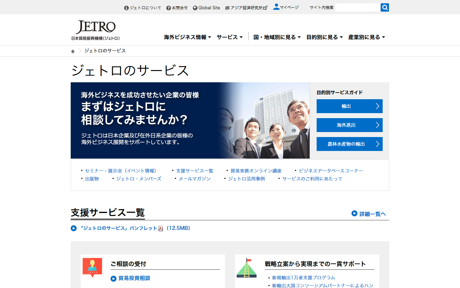Expand 国・地域別に見る dropdown
460x288 pixels.
[x=277, y=37]
